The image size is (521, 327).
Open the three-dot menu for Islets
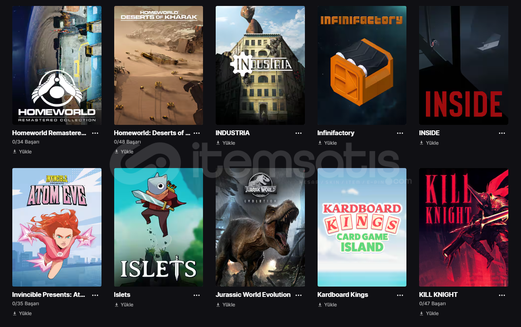[x=197, y=295]
